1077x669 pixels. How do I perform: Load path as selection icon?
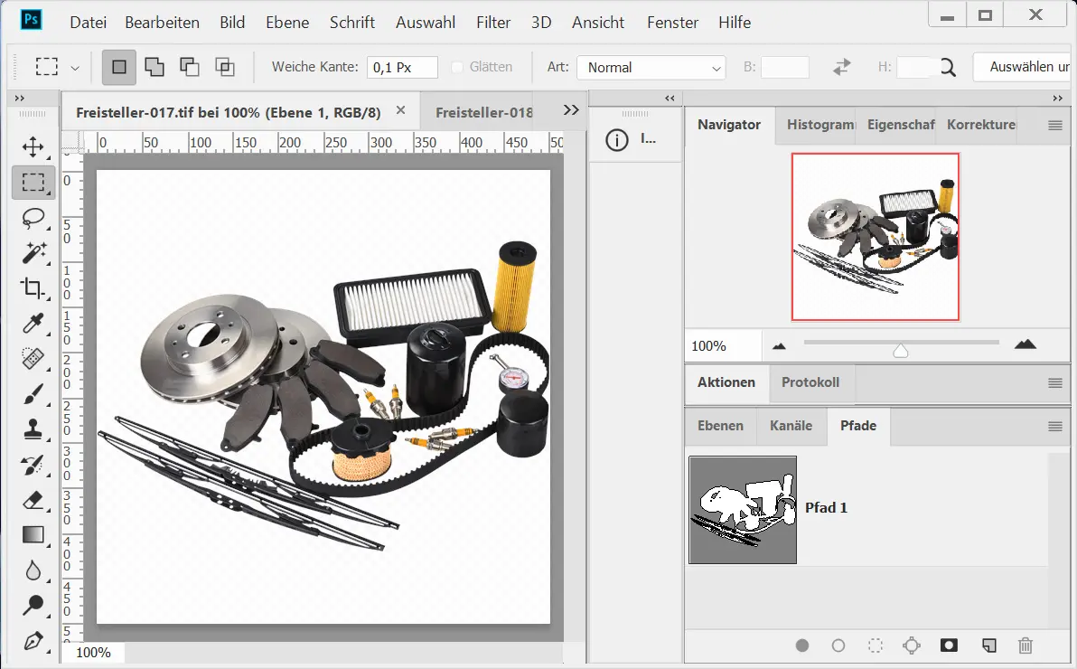pyautogui.click(x=875, y=645)
